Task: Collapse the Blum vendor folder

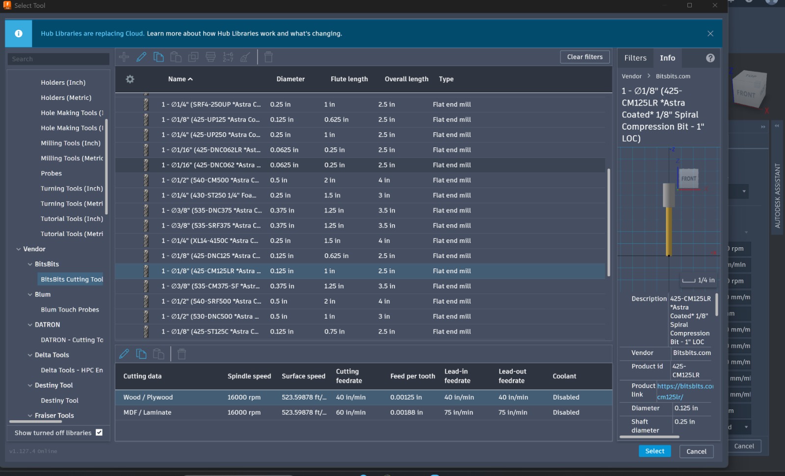Action: [x=30, y=295]
